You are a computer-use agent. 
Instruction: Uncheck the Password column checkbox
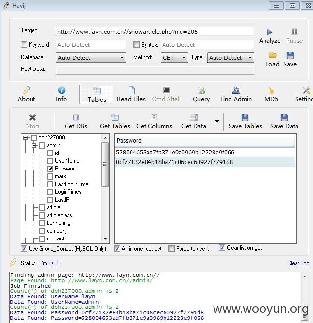[50, 169]
